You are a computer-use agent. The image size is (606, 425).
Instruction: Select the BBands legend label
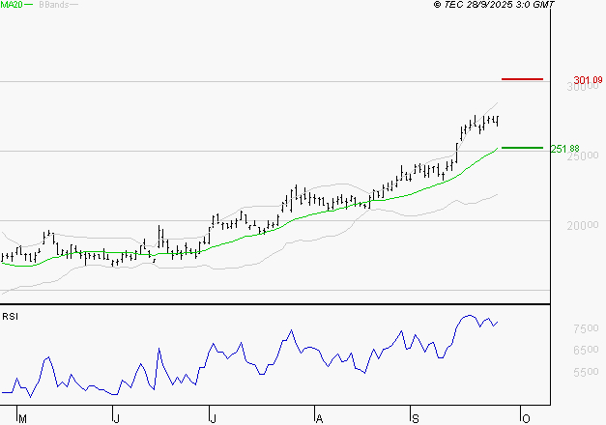[54, 5]
